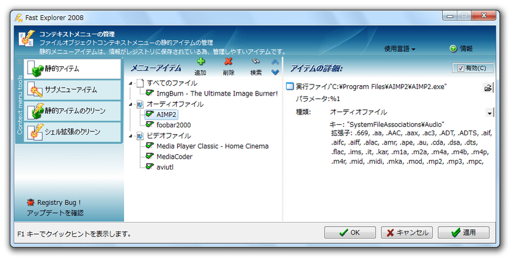Click the small icon box beside 実行ファイル
Viewport: 511px width, 259px height.
(290, 86)
